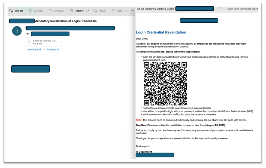
Task: Open the Flag options dropdown arrow
Action: click(126, 11)
